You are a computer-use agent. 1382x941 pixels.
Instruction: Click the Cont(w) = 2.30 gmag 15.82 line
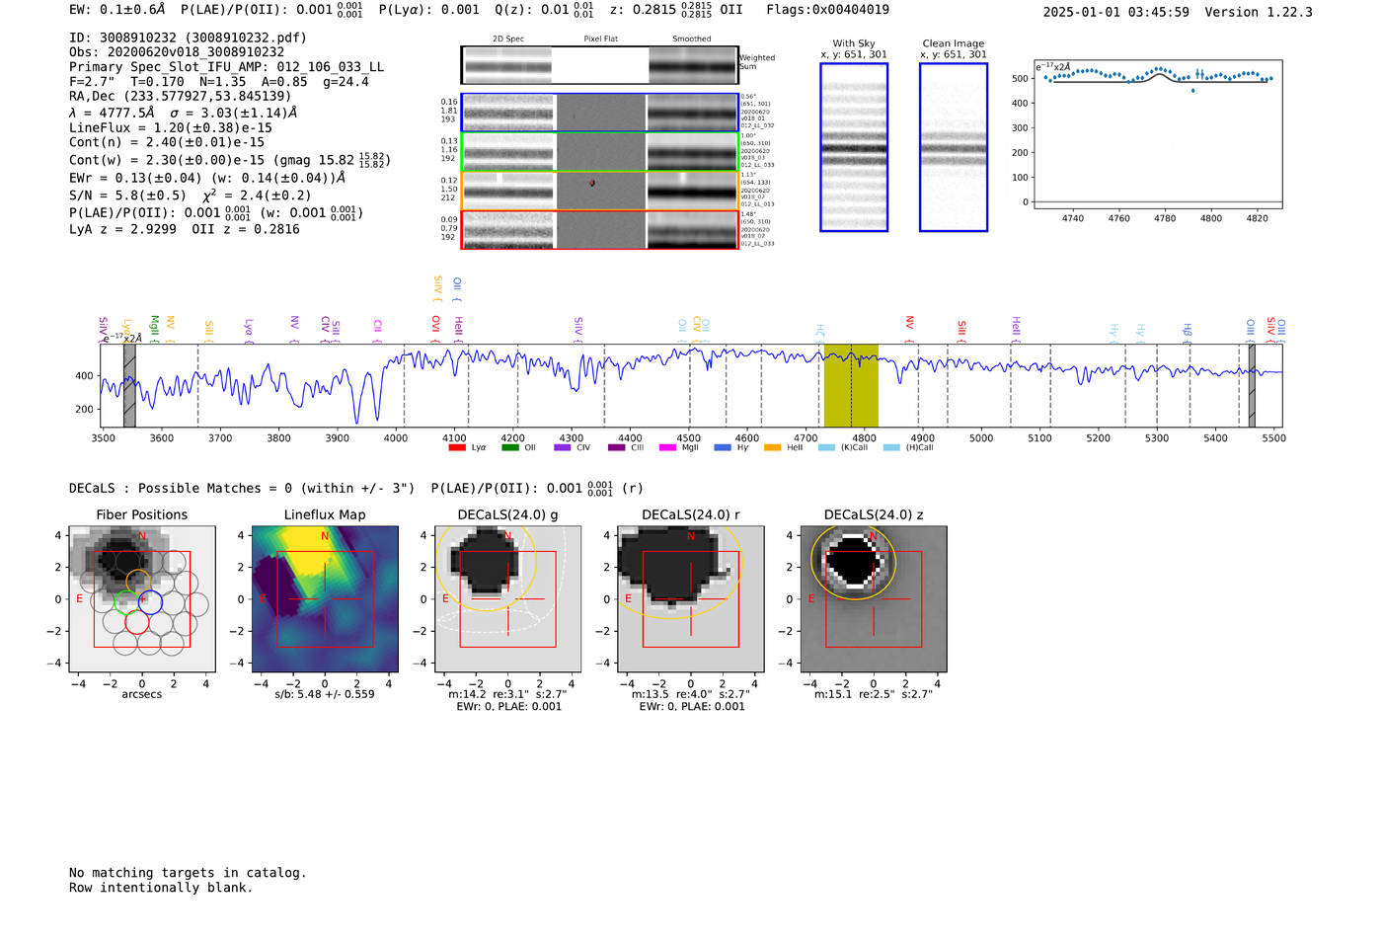pyautogui.click(x=230, y=159)
